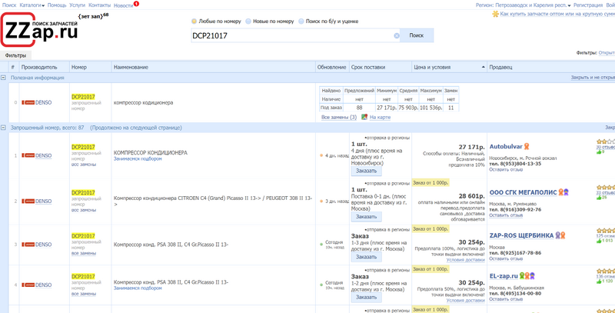Select 'Новые по номеру' radio option

[x=248, y=21]
